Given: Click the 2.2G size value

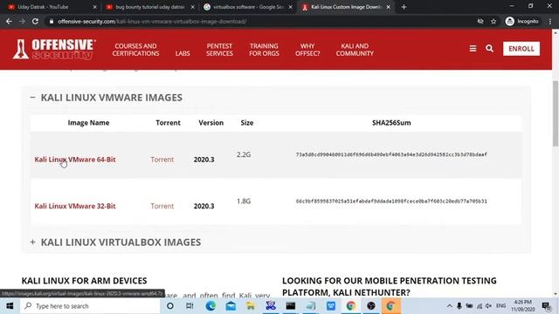Looking at the screenshot, I should [x=244, y=154].
